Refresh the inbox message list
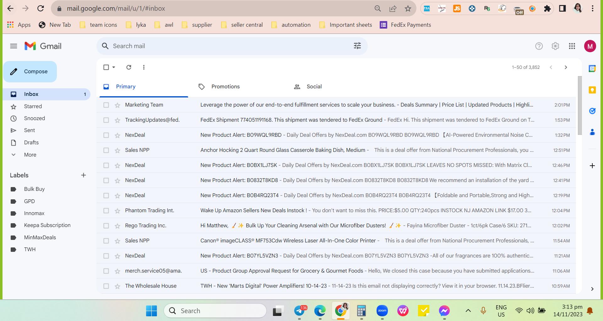Screen dimensions: 603x321 tap(129, 67)
